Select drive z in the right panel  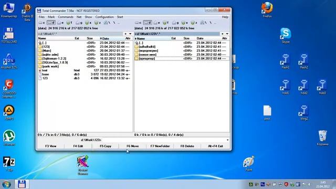pos(194,23)
